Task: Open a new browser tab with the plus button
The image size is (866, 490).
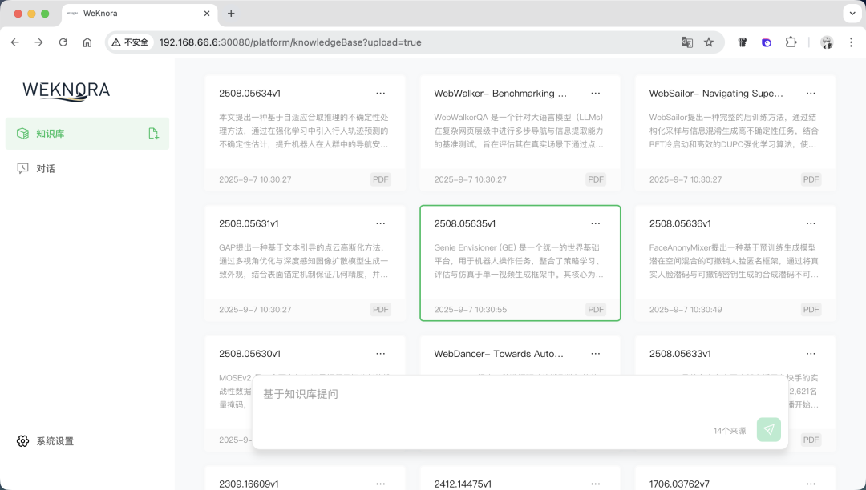Action: pos(231,14)
